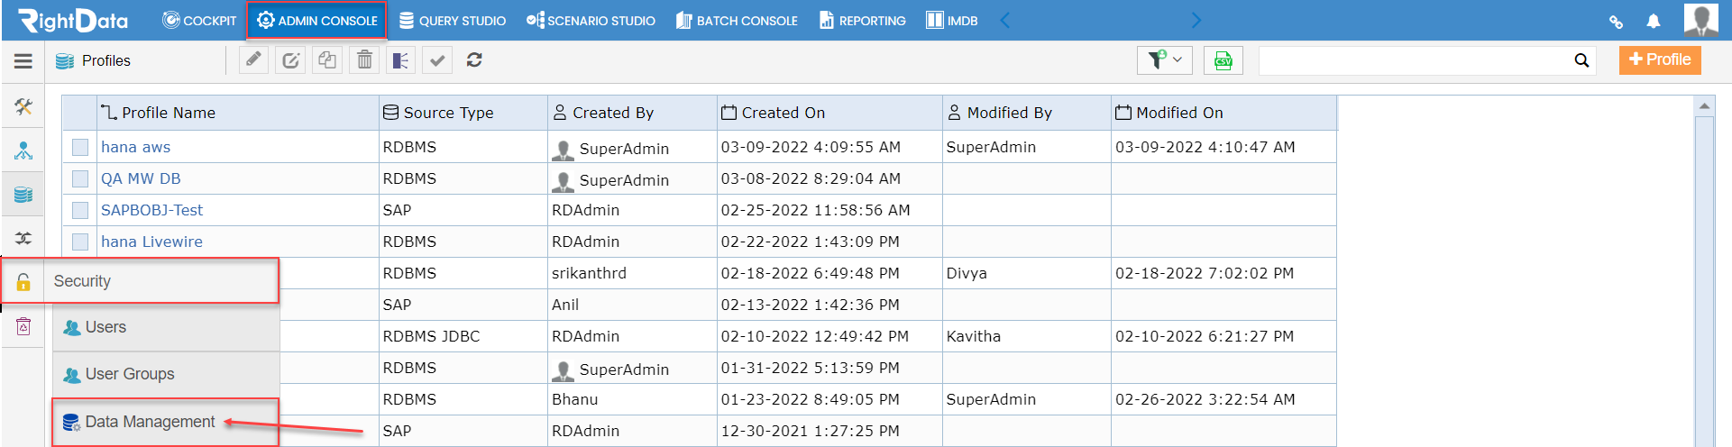Image resolution: width=1732 pixels, height=447 pixels.
Task: Click the profile search input field
Action: [1414, 60]
